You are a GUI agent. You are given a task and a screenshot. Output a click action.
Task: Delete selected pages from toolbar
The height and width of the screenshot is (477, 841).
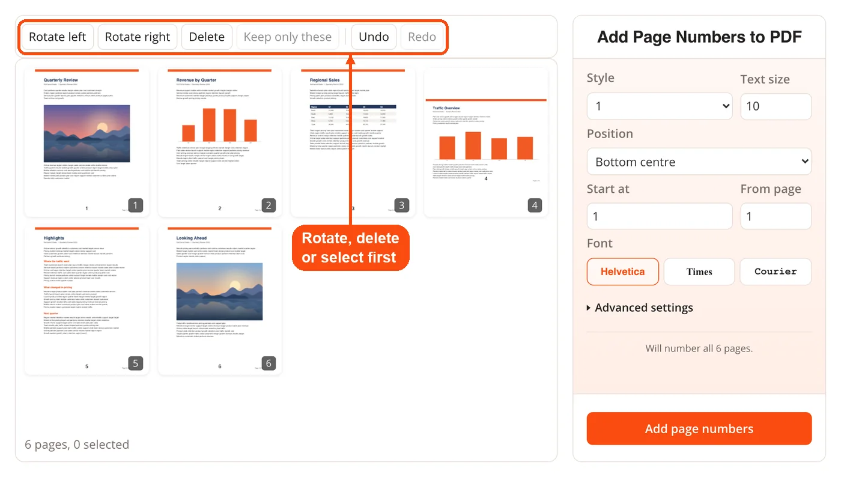pyautogui.click(x=207, y=37)
